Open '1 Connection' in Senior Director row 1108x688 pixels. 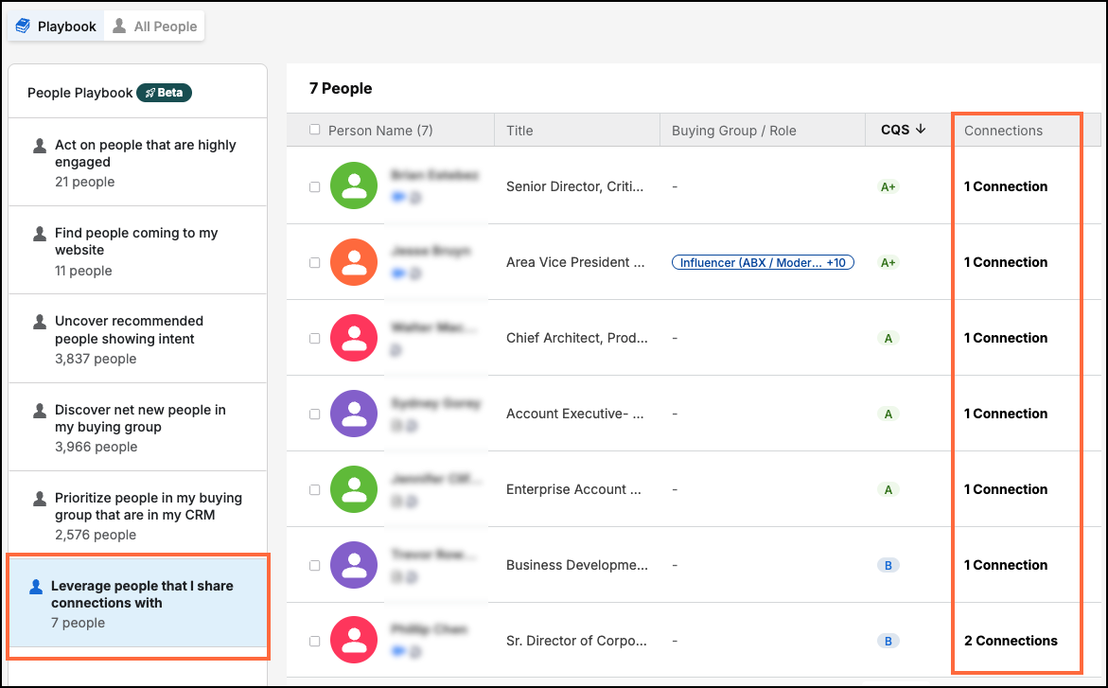coord(1006,186)
